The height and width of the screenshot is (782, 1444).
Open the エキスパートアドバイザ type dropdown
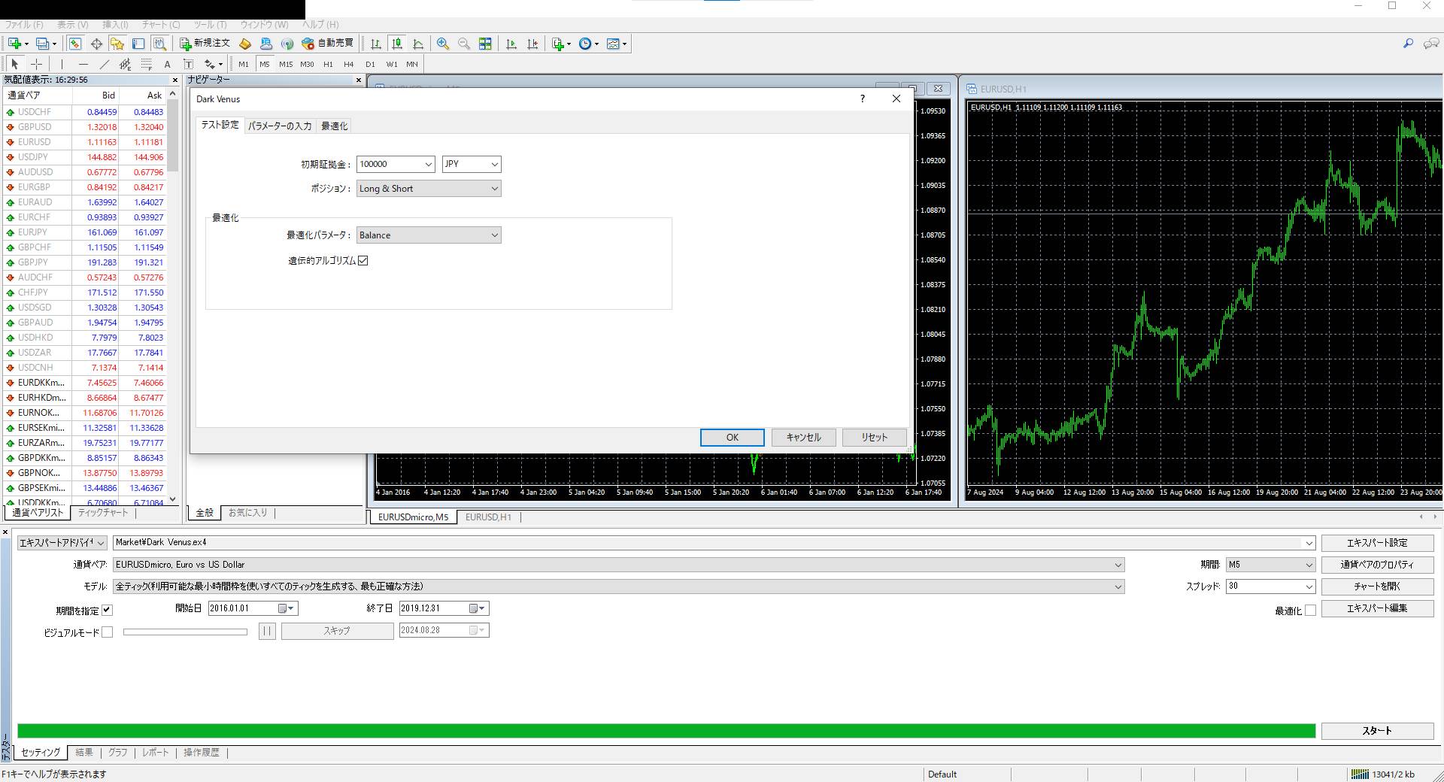[62, 542]
